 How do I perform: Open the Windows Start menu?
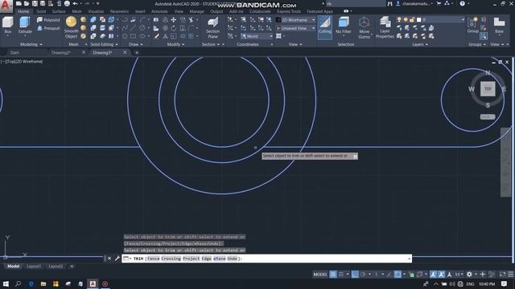pyautogui.click(x=6, y=283)
